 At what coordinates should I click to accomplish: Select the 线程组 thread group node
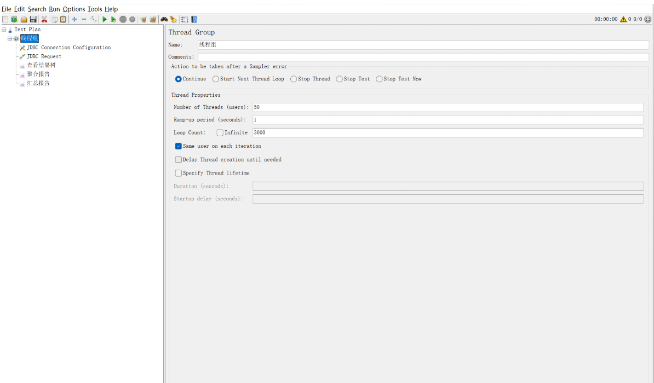click(x=29, y=38)
